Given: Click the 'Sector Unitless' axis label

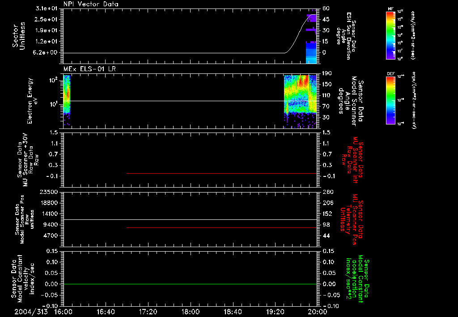Looking at the screenshot, I should coord(19,36).
